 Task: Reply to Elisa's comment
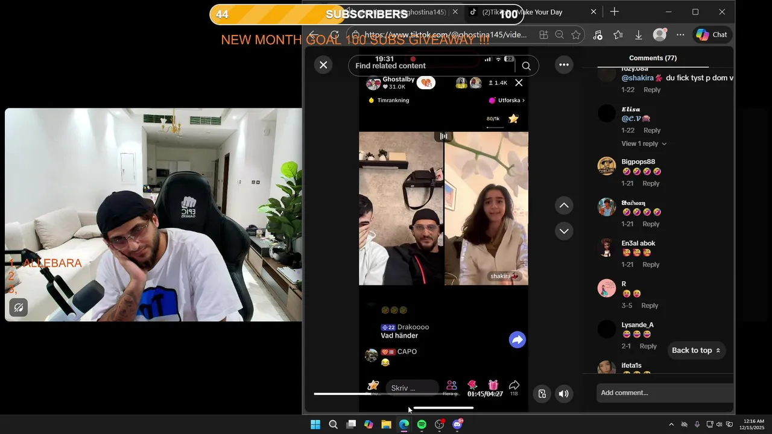(x=652, y=130)
